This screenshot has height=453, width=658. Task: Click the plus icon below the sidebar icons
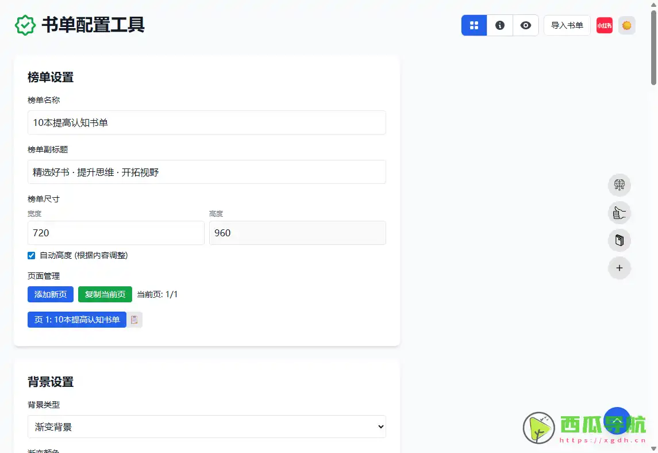click(x=619, y=268)
